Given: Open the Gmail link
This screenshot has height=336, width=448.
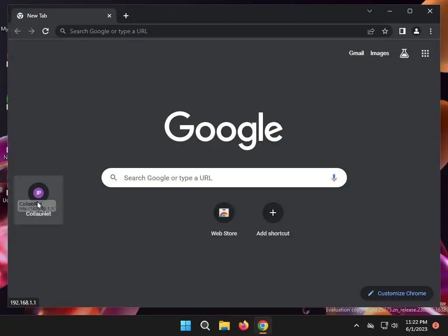Looking at the screenshot, I should pyautogui.click(x=356, y=53).
